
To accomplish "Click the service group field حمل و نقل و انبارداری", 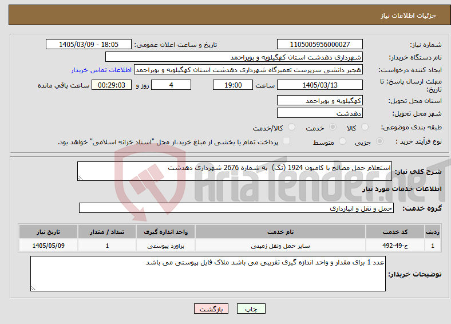I will [x=236, y=208].
